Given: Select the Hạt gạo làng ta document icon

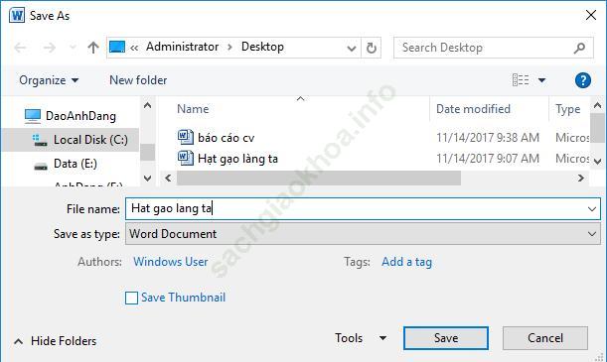Looking at the screenshot, I should coord(186,158).
